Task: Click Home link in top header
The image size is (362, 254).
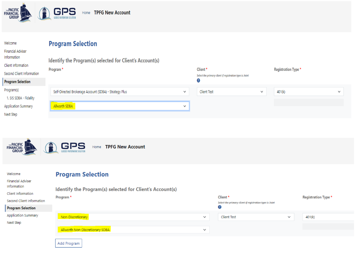Action: click(x=86, y=13)
